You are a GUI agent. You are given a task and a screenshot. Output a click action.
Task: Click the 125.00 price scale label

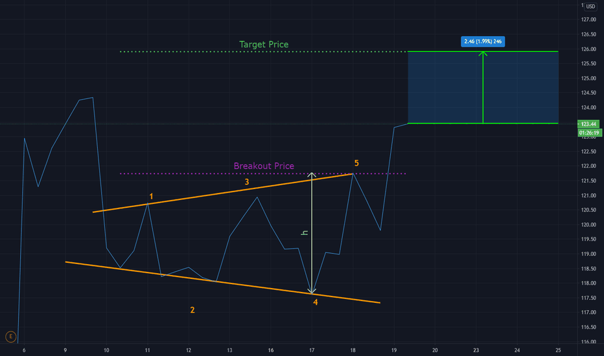(x=588, y=78)
